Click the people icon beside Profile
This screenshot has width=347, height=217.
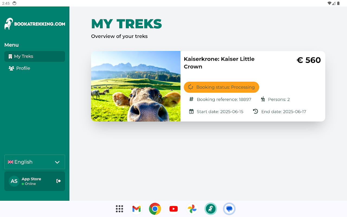pos(11,68)
